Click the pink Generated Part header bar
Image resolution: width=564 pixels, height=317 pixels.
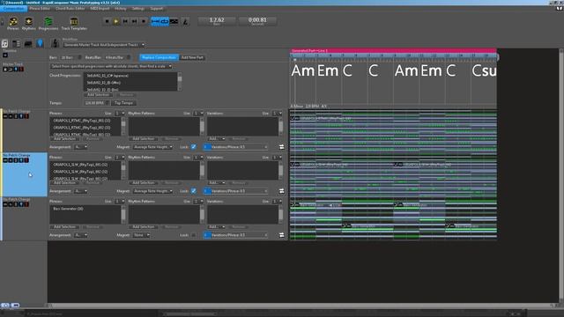coord(393,51)
